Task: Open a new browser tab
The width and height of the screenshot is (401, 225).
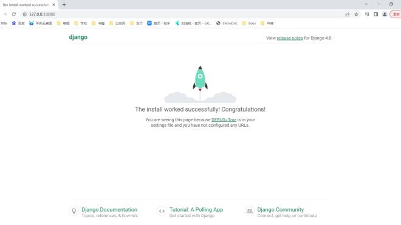Action: coord(64,5)
